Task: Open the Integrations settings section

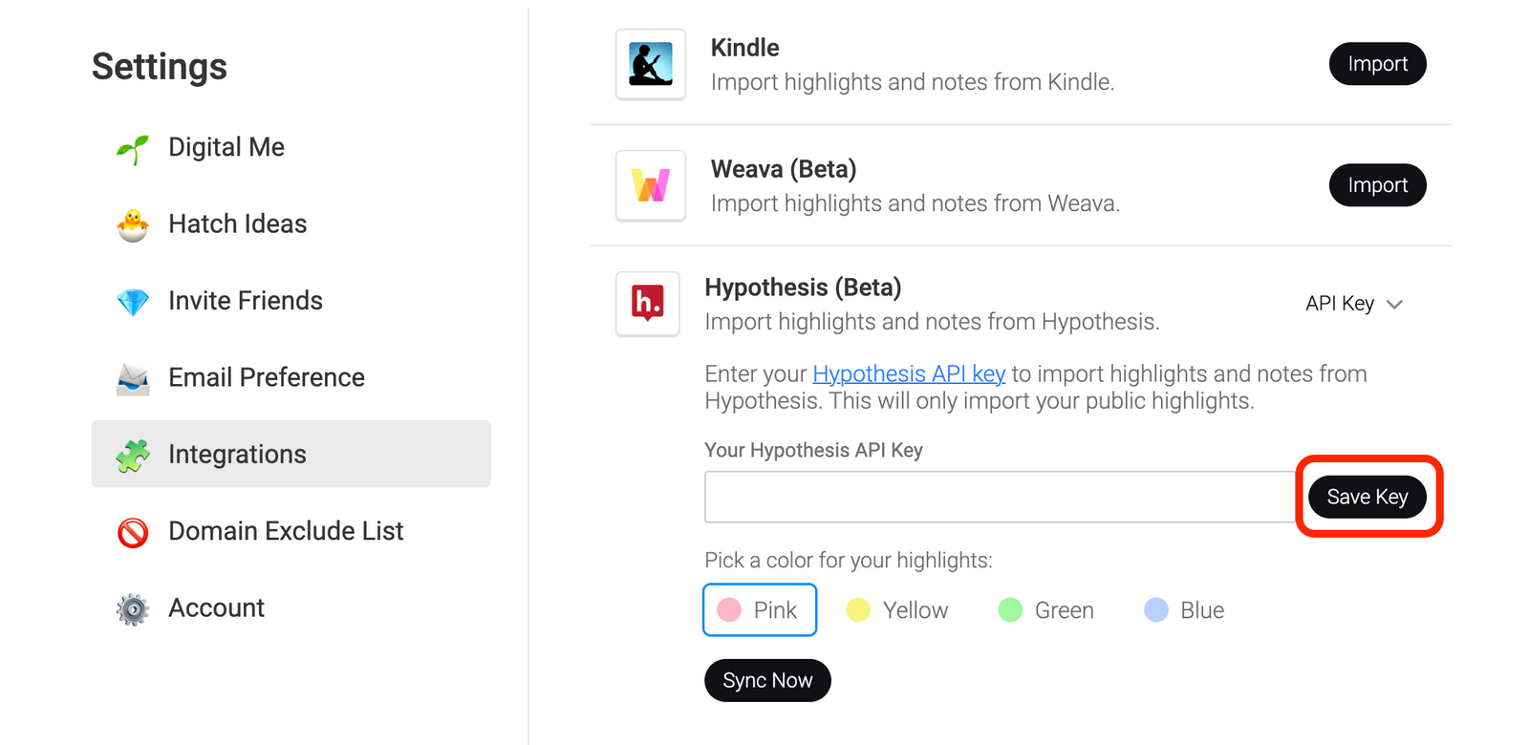Action: point(291,454)
